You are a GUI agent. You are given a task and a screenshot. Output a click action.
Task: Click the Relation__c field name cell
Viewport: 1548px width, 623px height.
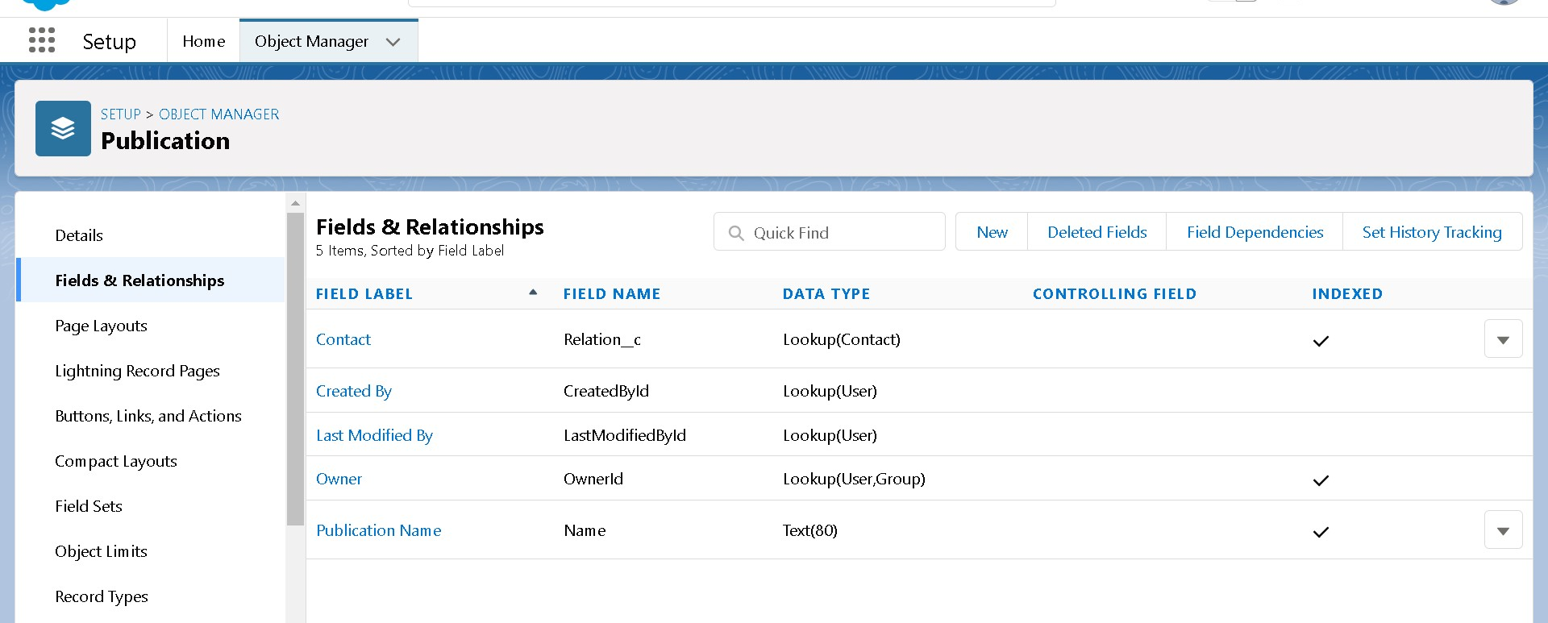(602, 339)
